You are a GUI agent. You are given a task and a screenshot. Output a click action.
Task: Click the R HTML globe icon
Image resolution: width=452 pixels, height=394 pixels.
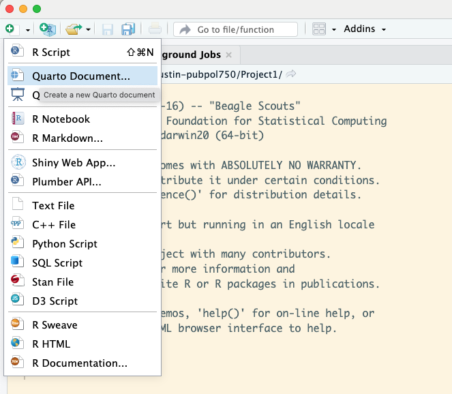click(x=17, y=342)
